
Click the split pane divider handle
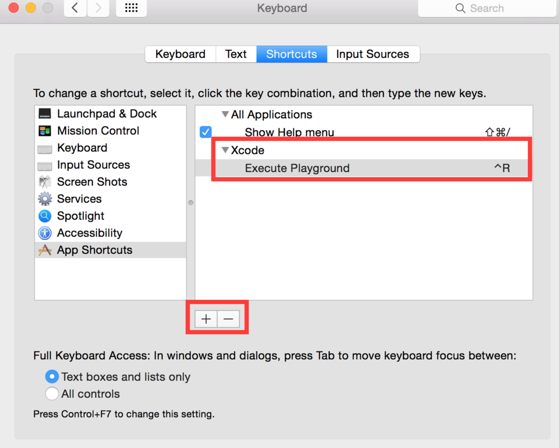pyautogui.click(x=191, y=203)
